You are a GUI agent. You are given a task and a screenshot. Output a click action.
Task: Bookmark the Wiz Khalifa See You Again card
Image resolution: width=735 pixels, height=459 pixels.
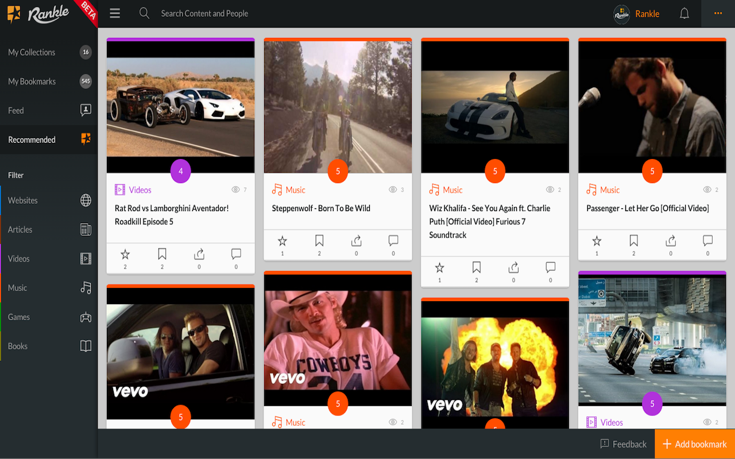pos(477,267)
